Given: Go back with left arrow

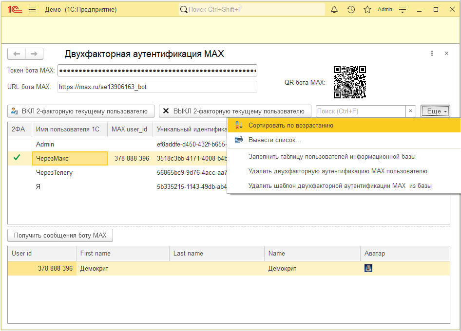Looking at the screenshot, I should [17, 54].
